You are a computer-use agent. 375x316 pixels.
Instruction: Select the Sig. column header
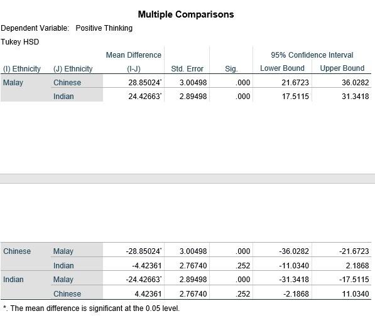pos(231,69)
